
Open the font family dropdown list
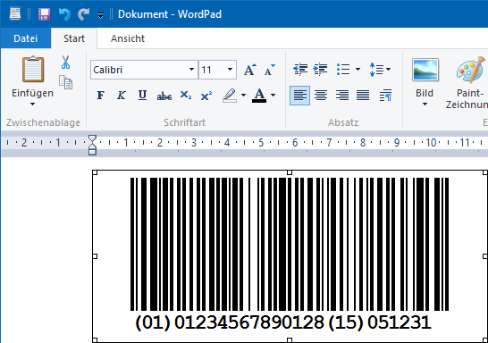tap(191, 70)
